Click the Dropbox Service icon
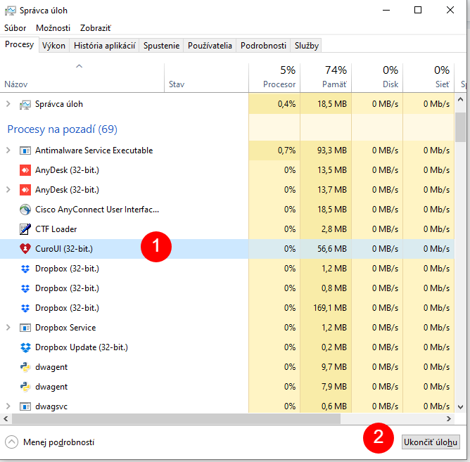Image resolution: width=470 pixels, height=462 pixels. pyautogui.click(x=25, y=328)
